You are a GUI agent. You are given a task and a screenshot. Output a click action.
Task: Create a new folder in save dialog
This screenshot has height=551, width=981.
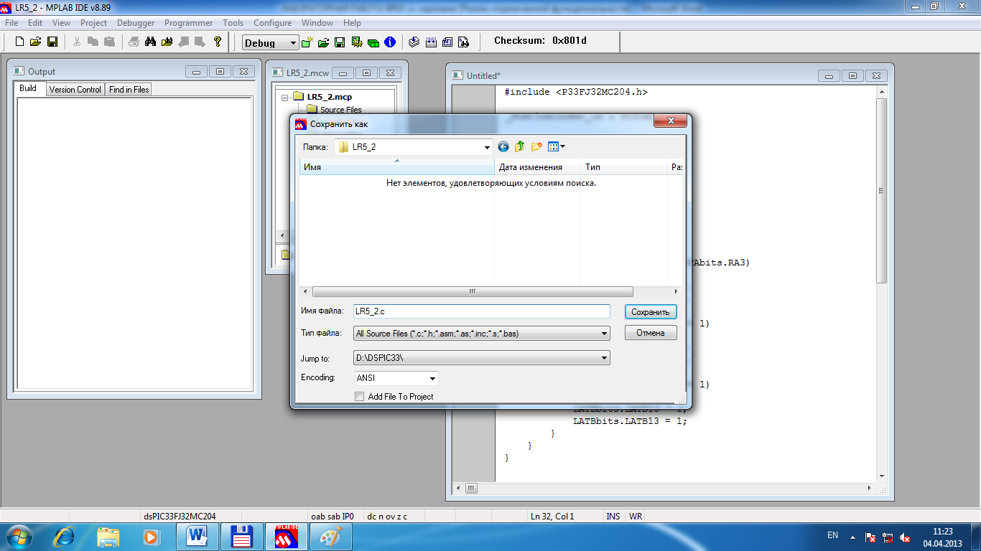[x=536, y=146]
